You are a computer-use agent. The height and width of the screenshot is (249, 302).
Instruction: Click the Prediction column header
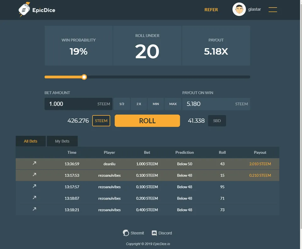click(185, 152)
